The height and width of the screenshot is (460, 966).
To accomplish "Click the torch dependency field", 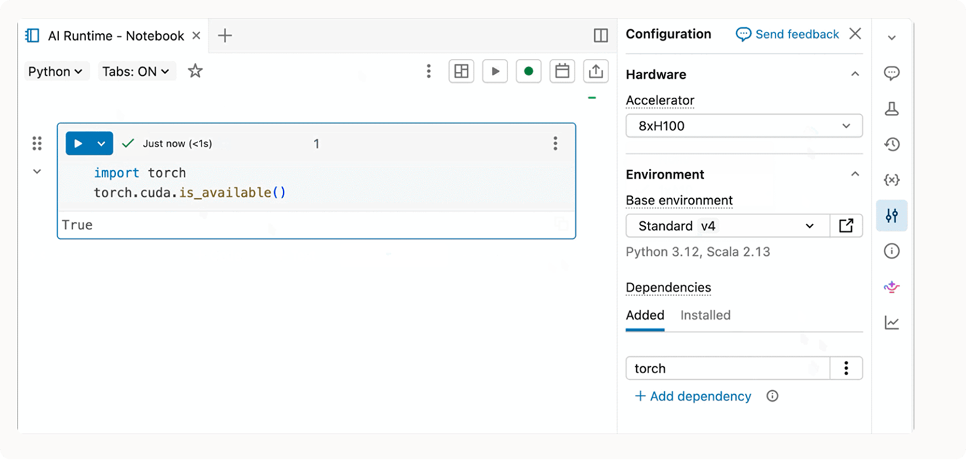I will click(x=728, y=368).
